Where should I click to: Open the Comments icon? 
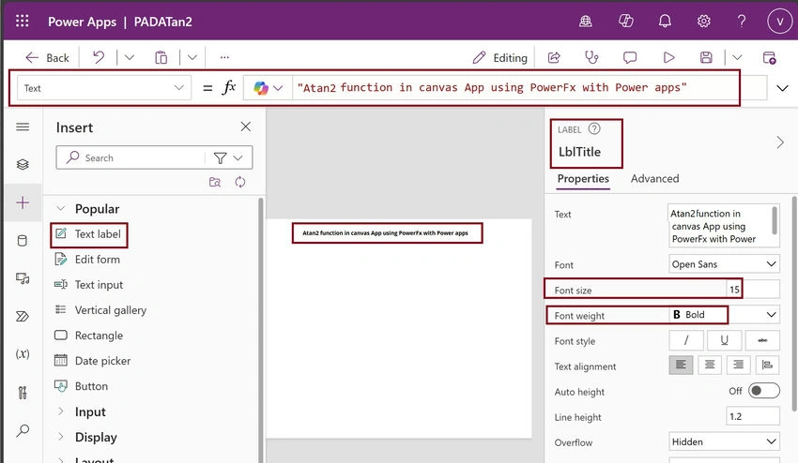[630, 57]
